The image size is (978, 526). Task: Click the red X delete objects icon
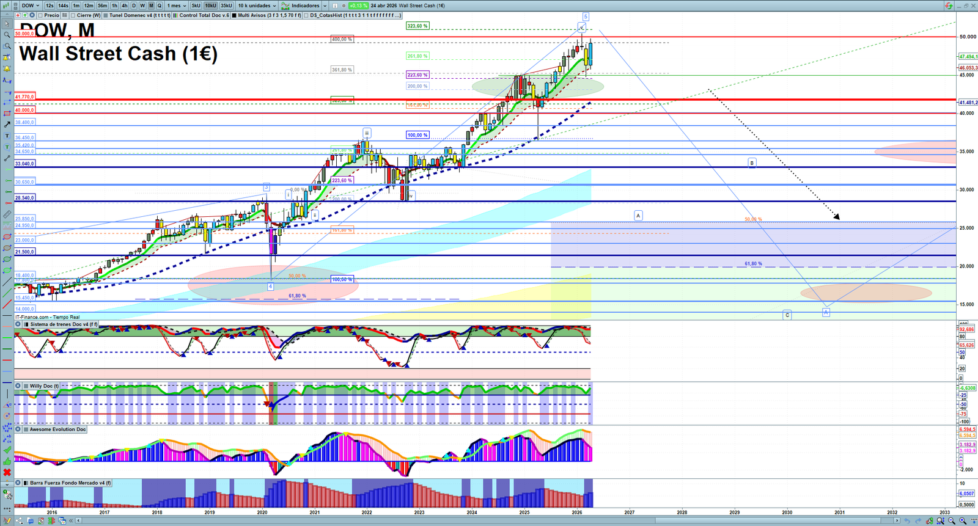point(7,472)
